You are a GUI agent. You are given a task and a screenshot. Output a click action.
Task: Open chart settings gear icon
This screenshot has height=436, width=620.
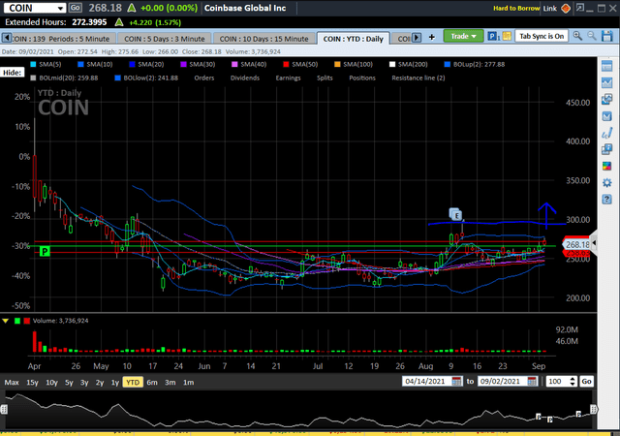(x=607, y=183)
